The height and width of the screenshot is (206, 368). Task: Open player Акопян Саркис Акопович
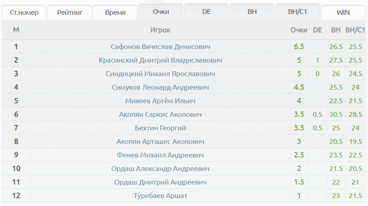click(x=160, y=114)
